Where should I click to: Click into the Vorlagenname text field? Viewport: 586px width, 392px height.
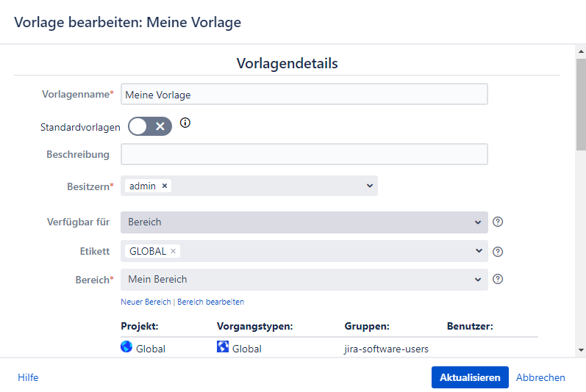[304, 95]
